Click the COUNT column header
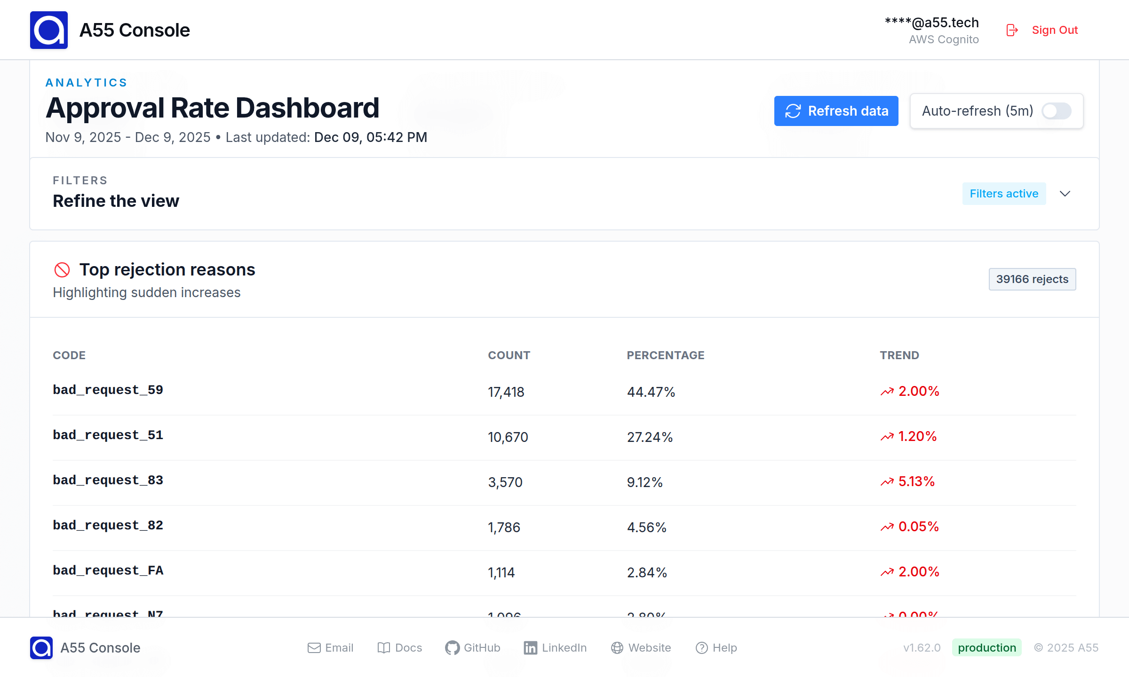1129x677 pixels. 509,355
